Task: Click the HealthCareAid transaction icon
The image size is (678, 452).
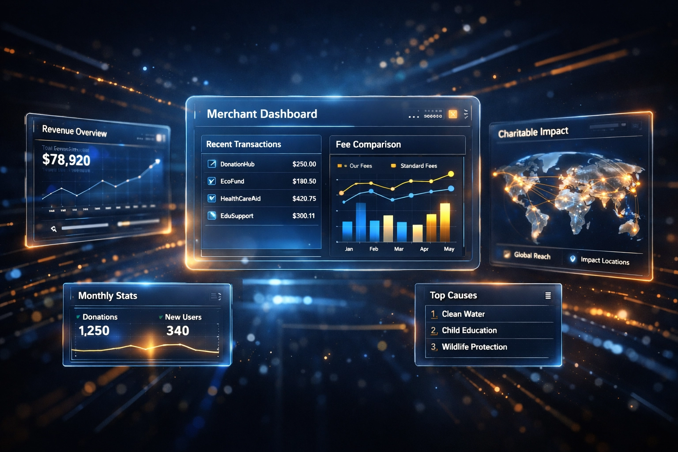Action: click(x=212, y=198)
